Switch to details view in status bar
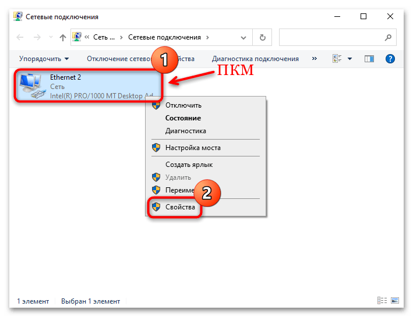 pyautogui.click(x=382, y=301)
